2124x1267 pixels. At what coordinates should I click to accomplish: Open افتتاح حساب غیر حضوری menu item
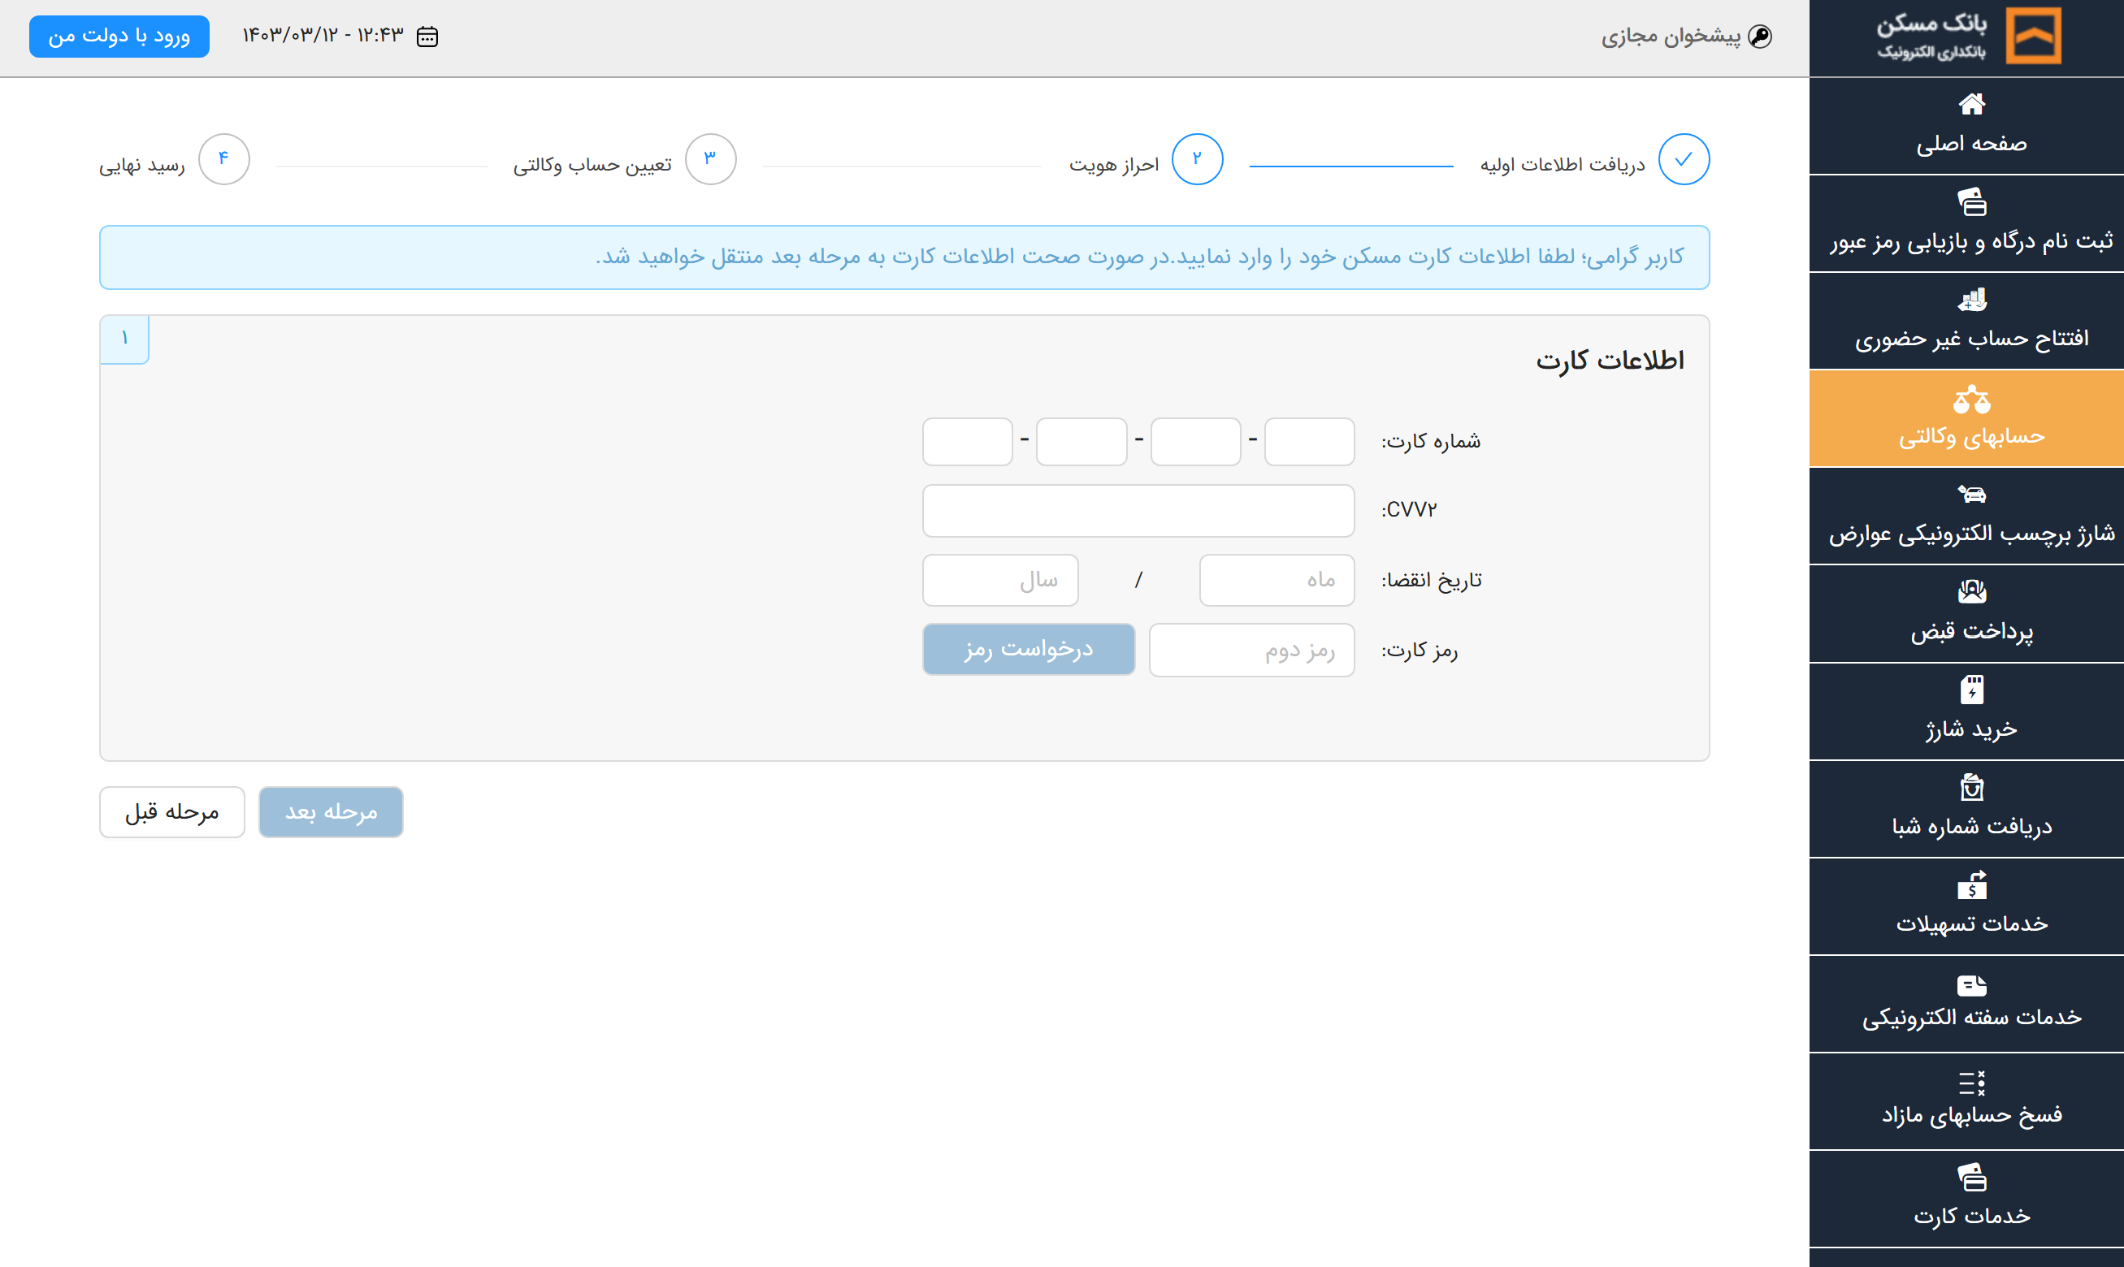tap(1966, 321)
